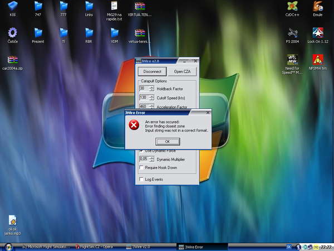Screen dimensions: 334x251
Task: Close the 3Wire v2.0 window
Action: [x=195, y=61]
